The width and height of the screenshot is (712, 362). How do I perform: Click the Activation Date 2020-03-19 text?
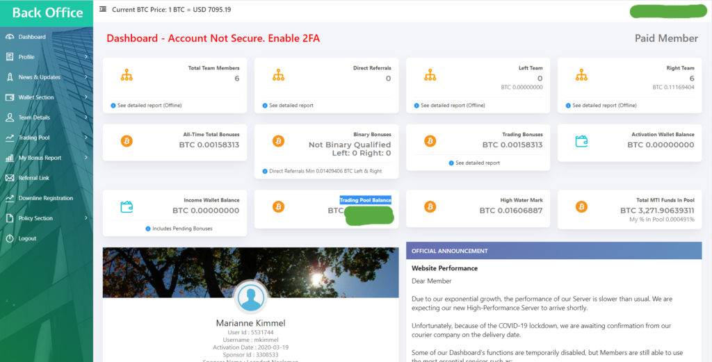[x=250, y=347]
